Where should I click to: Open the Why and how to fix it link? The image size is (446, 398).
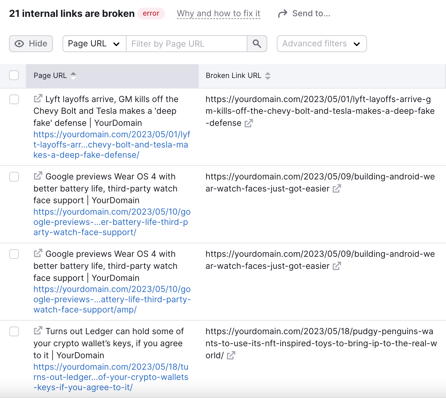click(218, 13)
